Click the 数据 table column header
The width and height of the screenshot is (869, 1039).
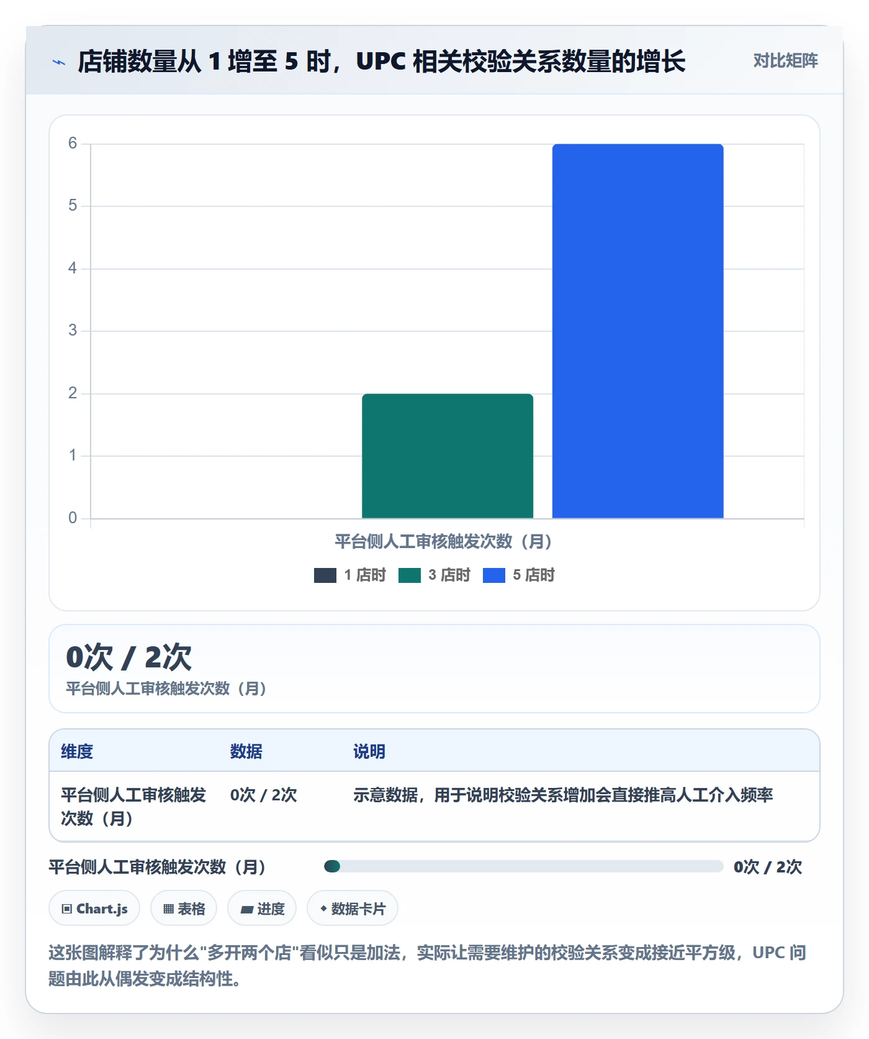pos(246,751)
